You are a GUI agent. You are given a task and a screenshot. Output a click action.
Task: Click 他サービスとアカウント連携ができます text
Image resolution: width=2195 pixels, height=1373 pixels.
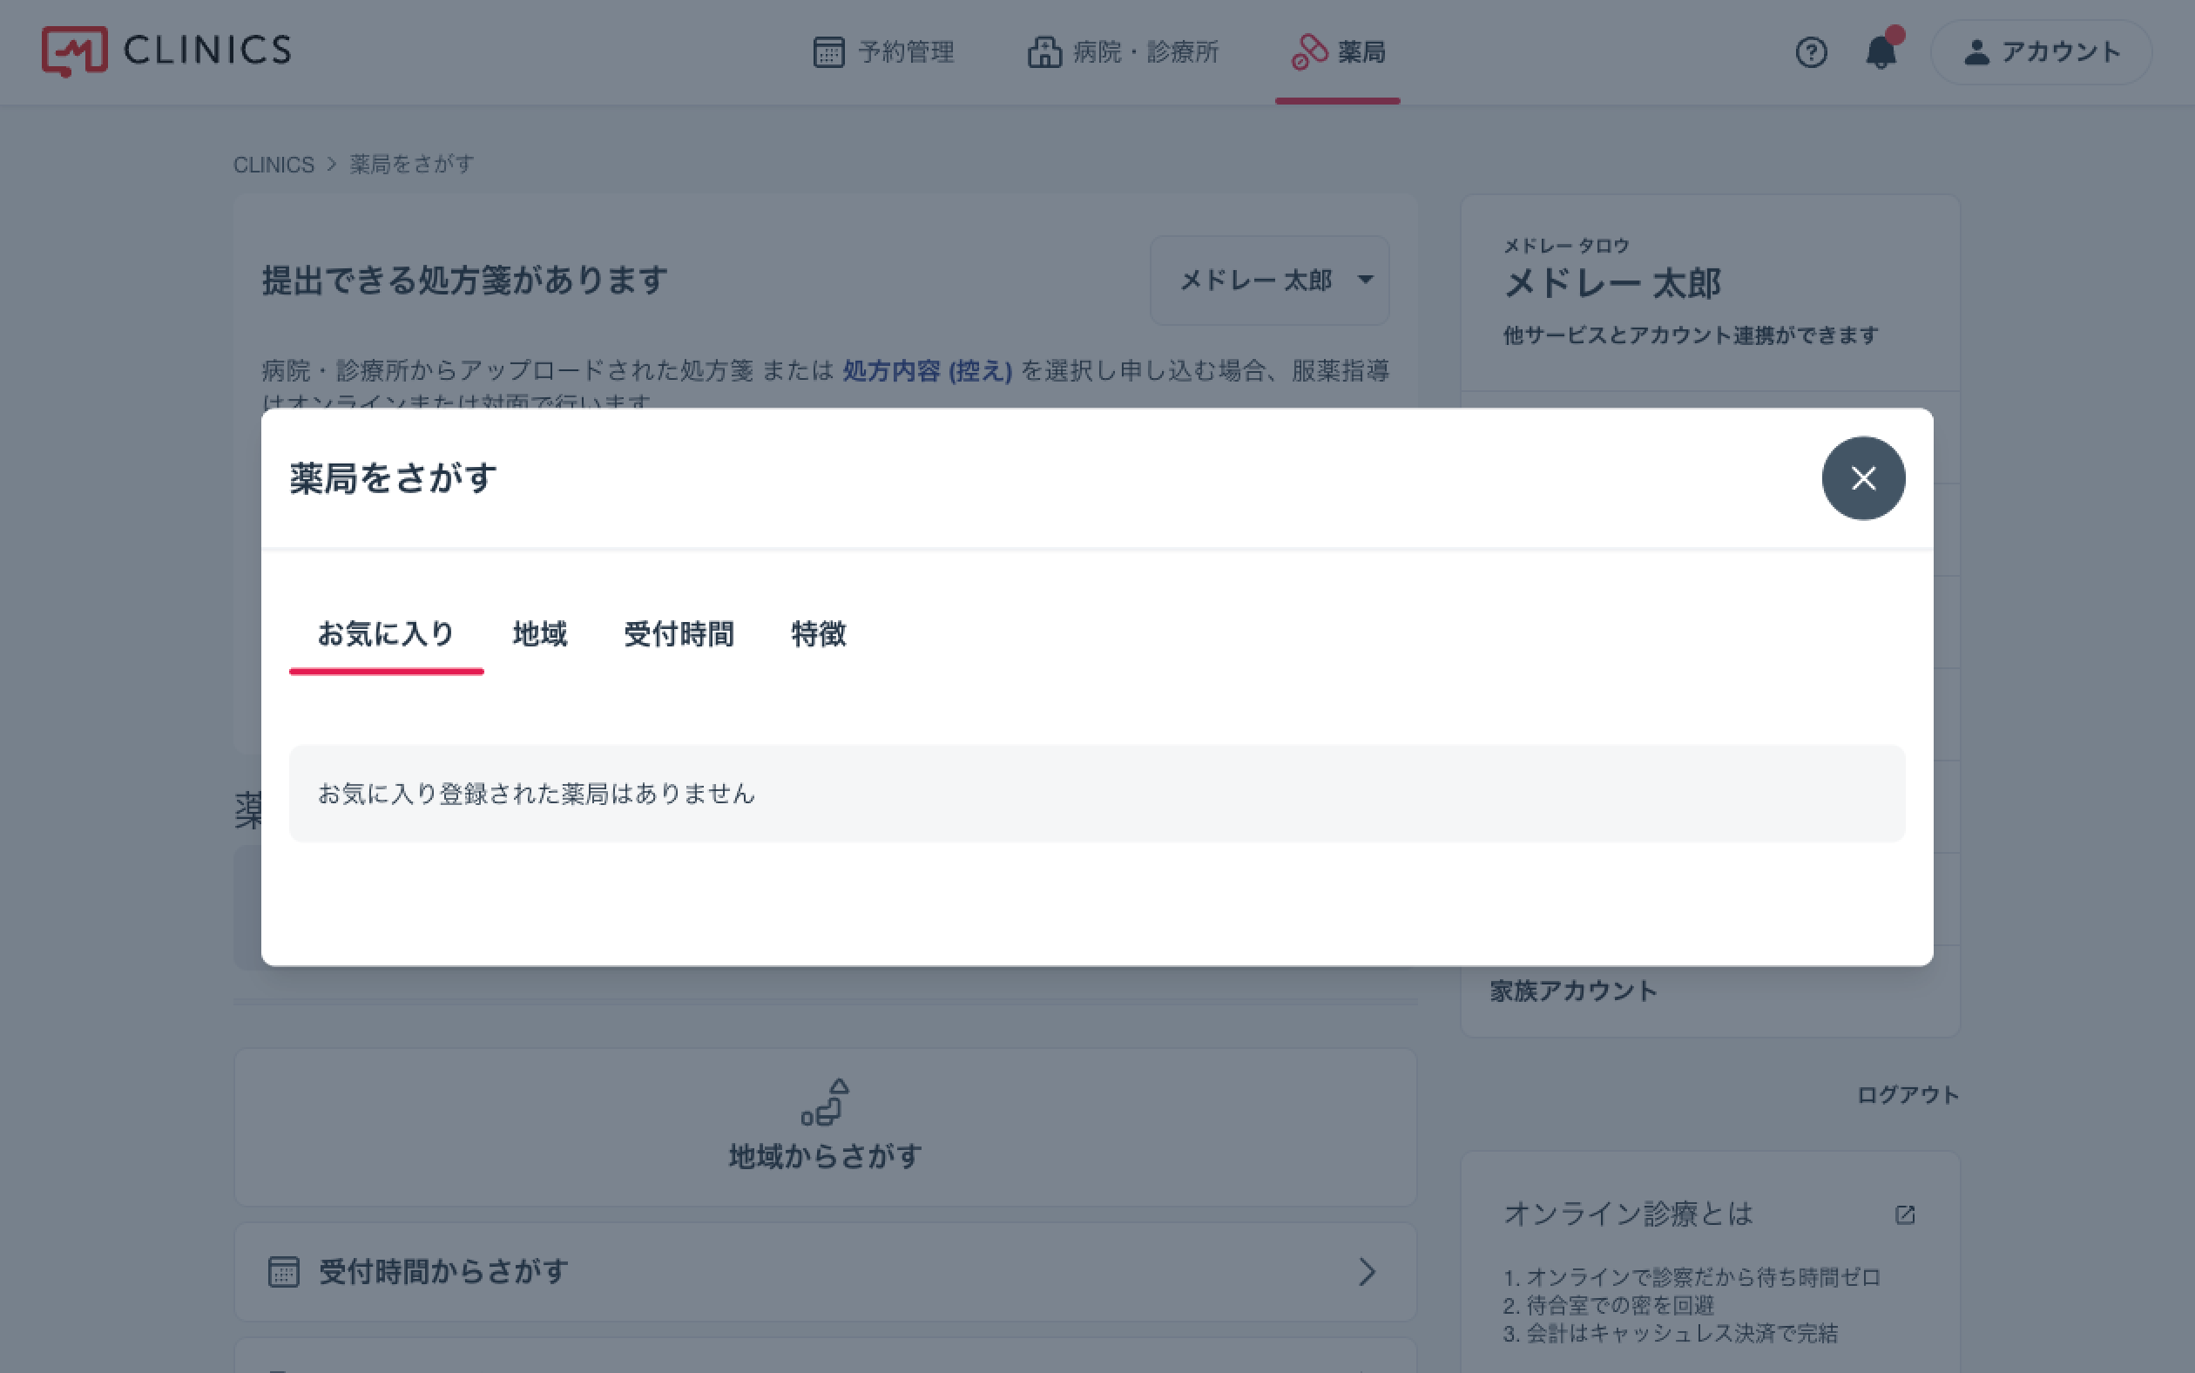(1691, 335)
